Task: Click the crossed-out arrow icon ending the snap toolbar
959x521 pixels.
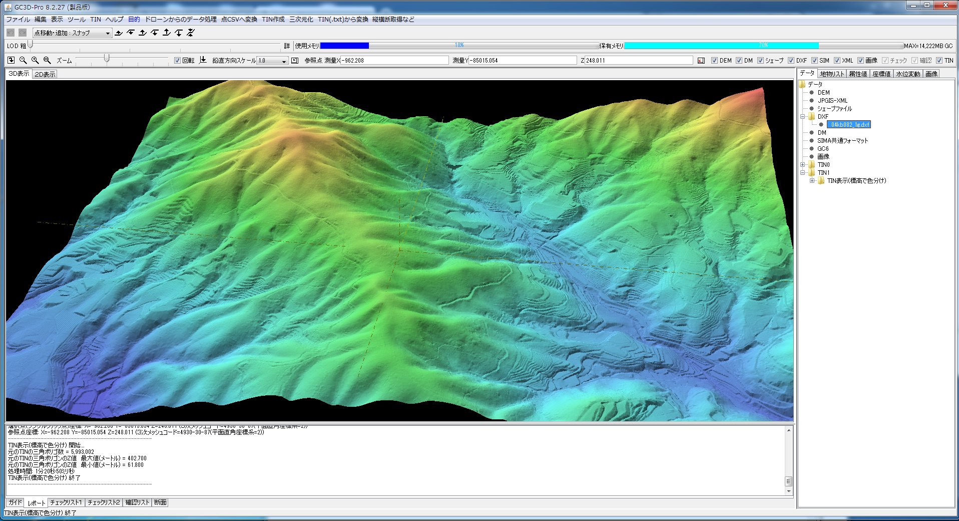Action: 191,33
